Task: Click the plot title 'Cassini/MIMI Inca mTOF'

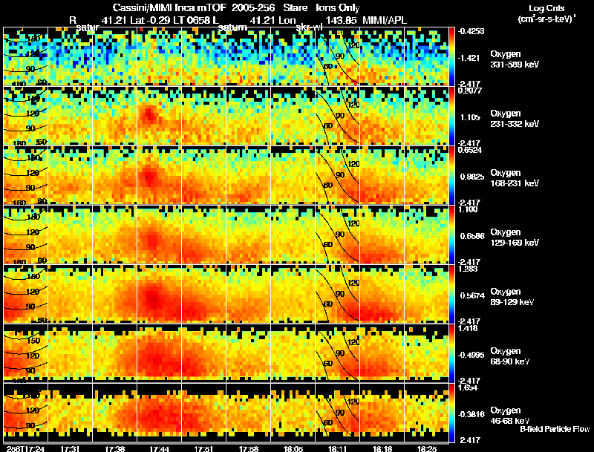Action: click(x=169, y=7)
